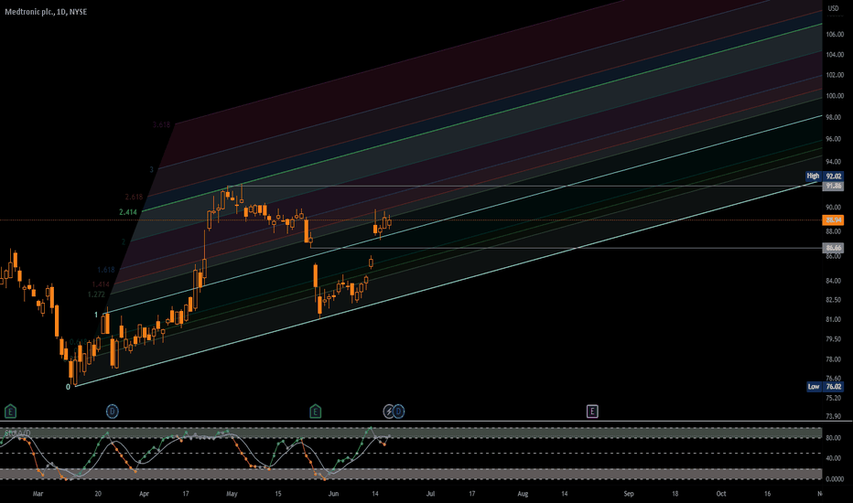The image size is (853, 503).
Task: Open the dividend D marker near March 20
Action: [112, 412]
